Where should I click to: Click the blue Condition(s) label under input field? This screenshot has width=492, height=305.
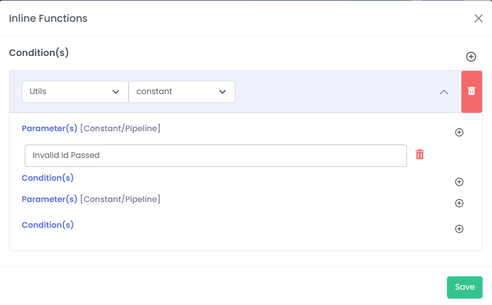pyautogui.click(x=47, y=178)
